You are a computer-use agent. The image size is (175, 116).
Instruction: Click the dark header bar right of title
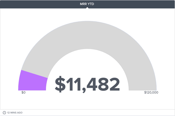134,4
